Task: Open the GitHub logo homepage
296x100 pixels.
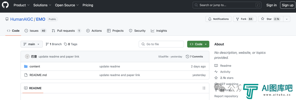Action: point(5,5)
